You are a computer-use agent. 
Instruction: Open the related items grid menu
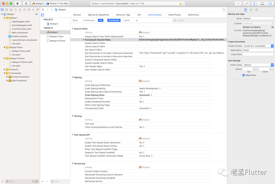(43, 10)
